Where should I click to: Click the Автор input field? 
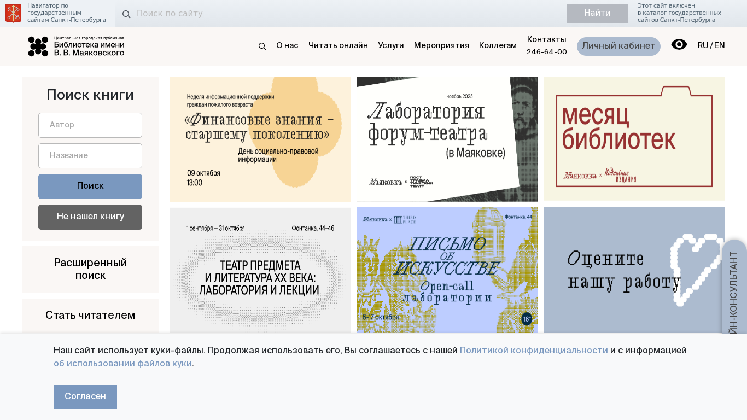(90, 125)
